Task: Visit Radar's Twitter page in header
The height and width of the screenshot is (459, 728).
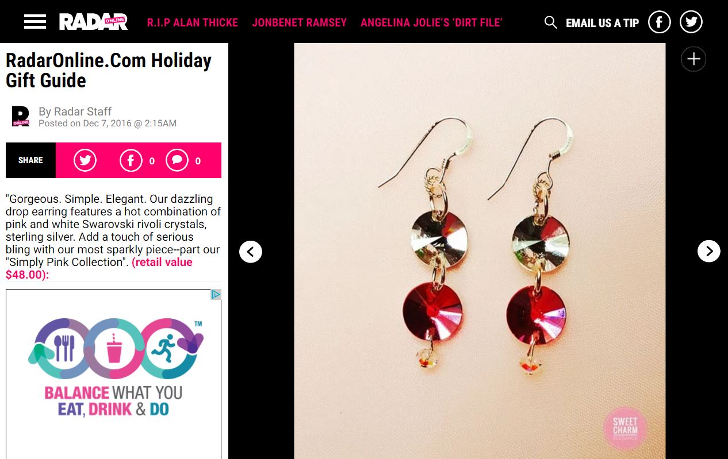Action: [691, 22]
